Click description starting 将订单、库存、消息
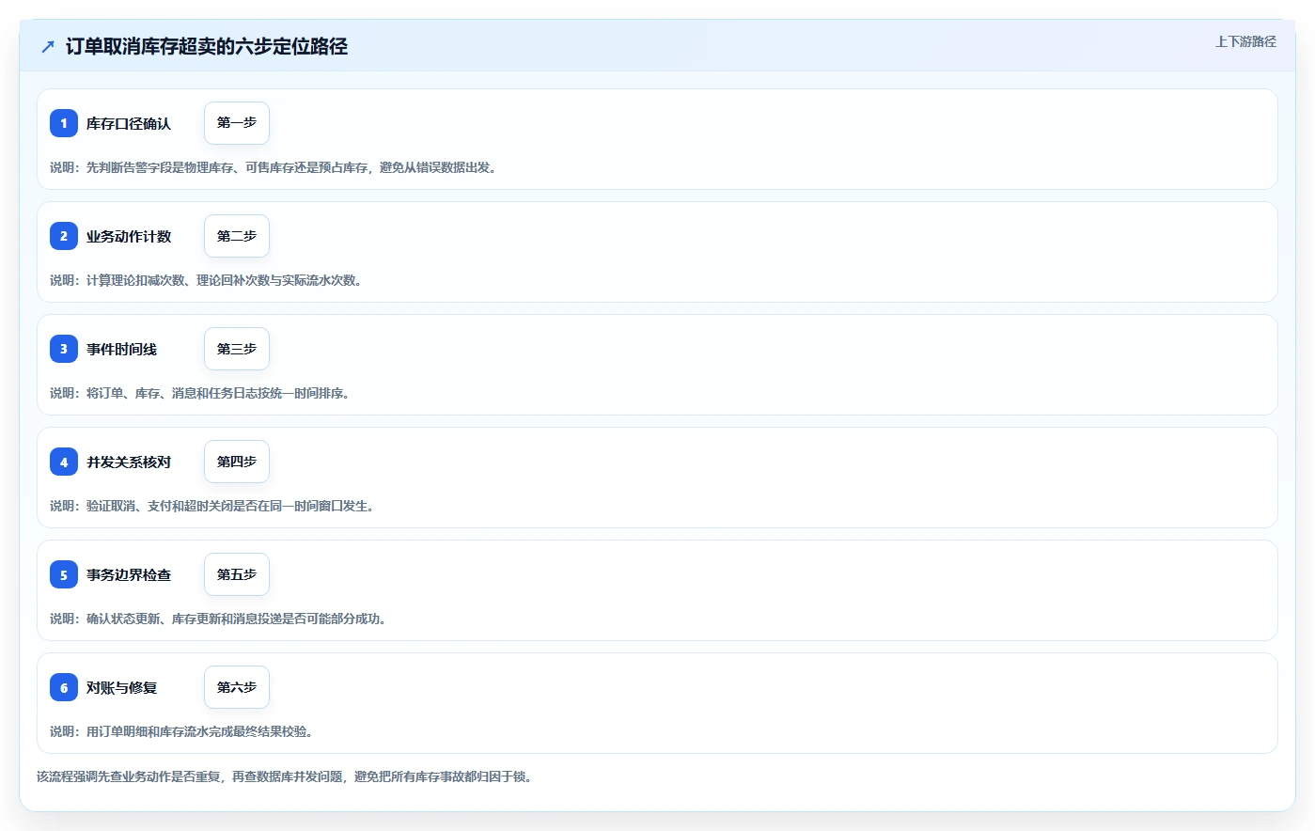Screen dimensions: 1315x831 pos(201,393)
